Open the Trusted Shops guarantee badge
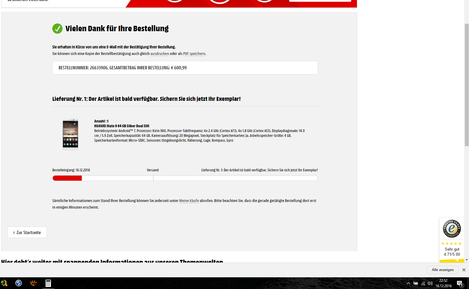This screenshot has height=289, width=469. tap(452, 229)
